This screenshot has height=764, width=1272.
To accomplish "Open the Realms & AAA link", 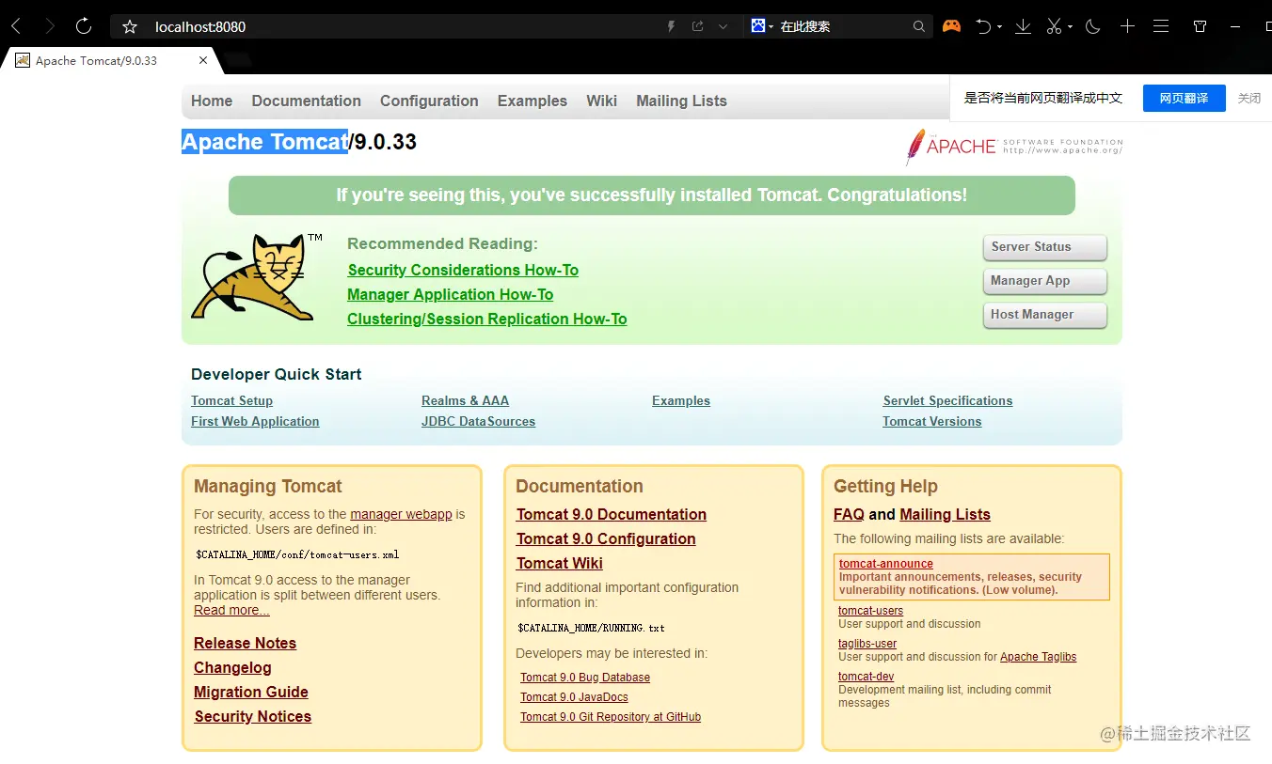I will click(465, 400).
